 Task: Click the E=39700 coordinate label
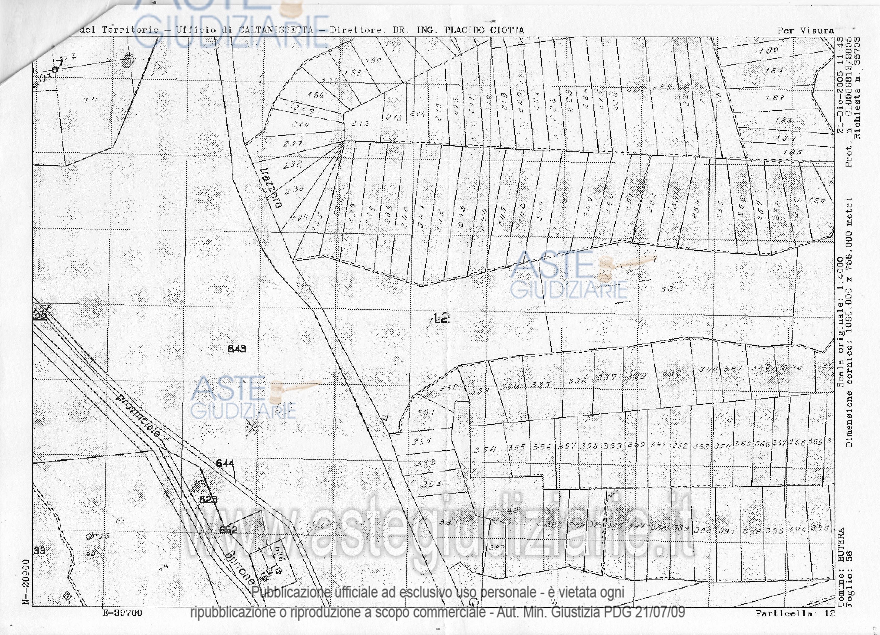pyautogui.click(x=123, y=613)
